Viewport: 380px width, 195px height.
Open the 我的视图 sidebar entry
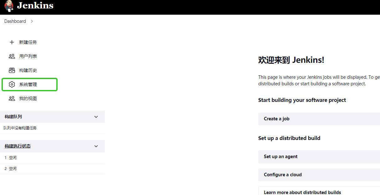pyautogui.click(x=28, y=98)
